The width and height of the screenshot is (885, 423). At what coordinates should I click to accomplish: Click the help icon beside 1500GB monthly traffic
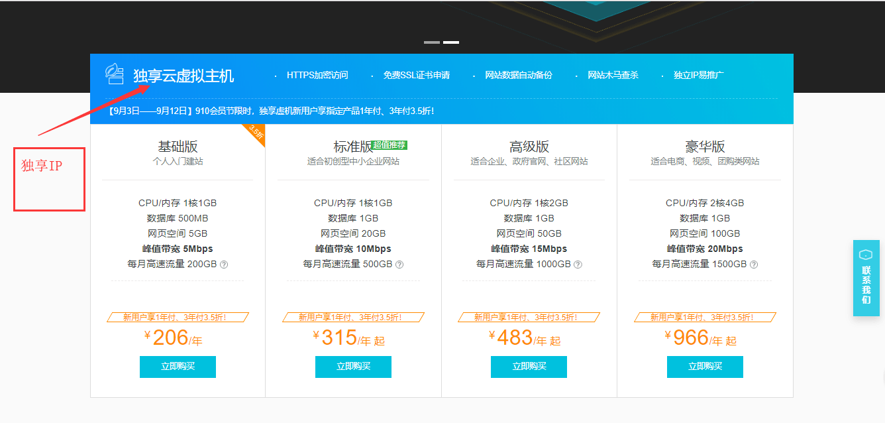pyautogui.click(x=754, y=265)
